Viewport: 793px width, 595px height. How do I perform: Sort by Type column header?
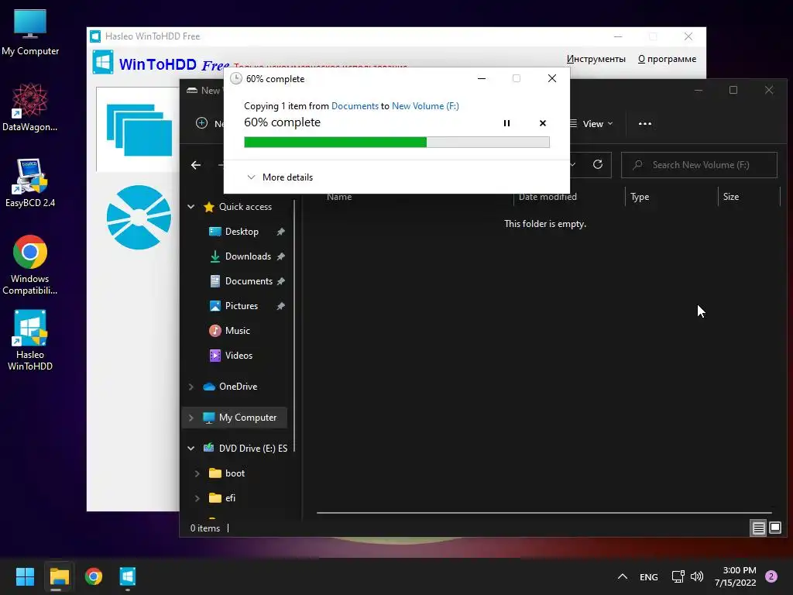point(640,197)
